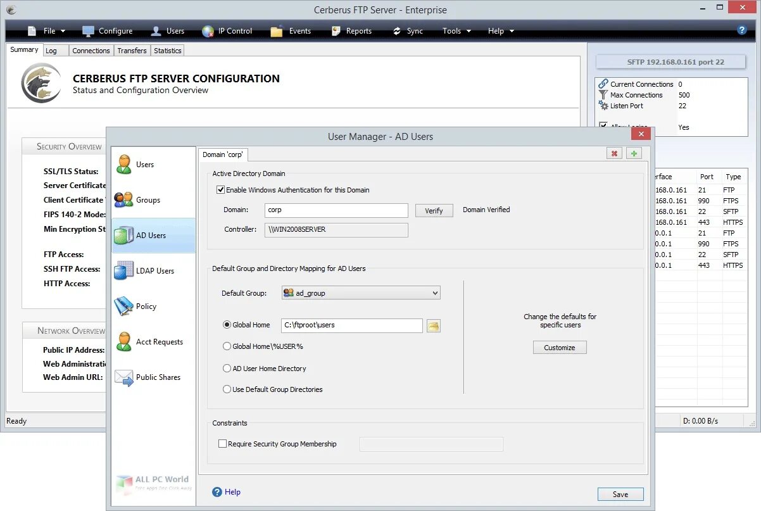Click the Cerberus three-headed dog logo
The width and height of the screenshot is (761, 511).
coord(41,83)
